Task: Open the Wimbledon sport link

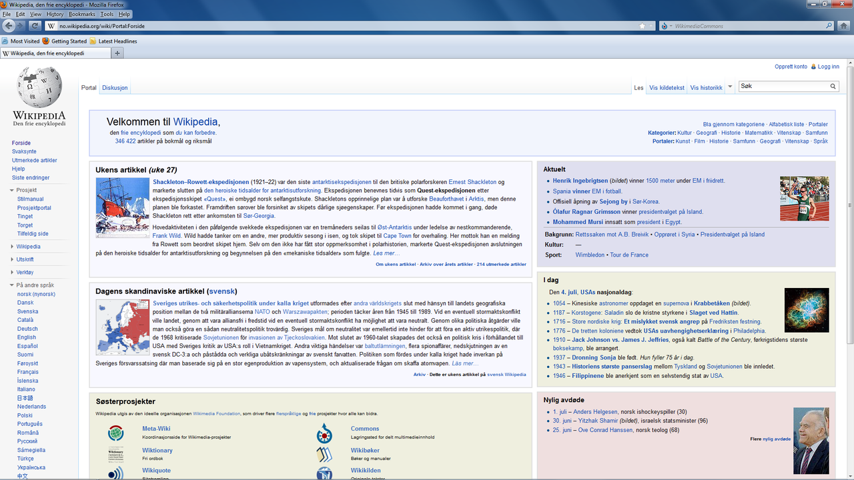Action: tap(590, 255)
